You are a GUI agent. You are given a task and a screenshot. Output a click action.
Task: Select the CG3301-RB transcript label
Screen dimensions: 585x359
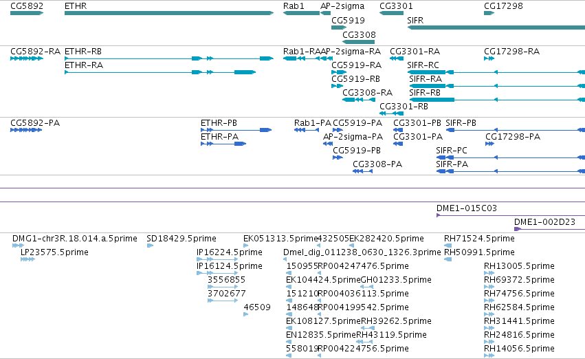(404, 107)
